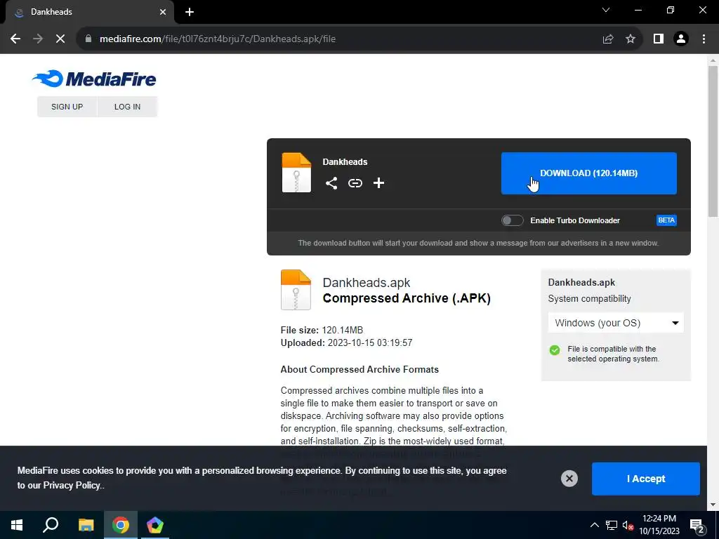Close the Dankheads tab
This screenshot has height=539, width=719.
(x=163, y=12)
